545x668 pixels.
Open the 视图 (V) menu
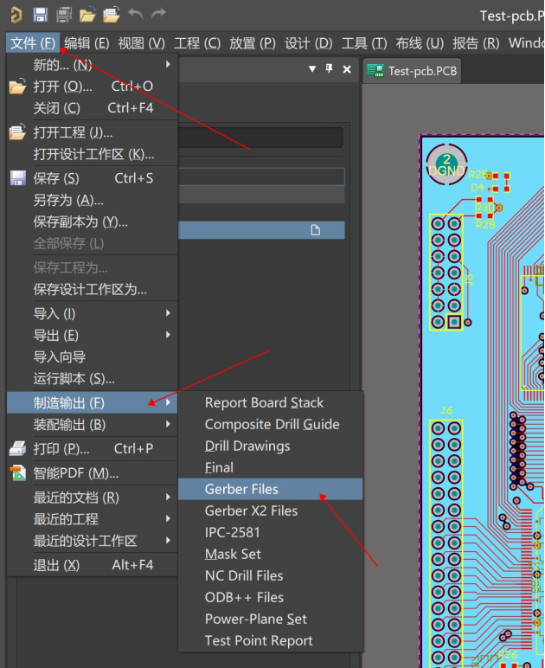click(x=142, y=43)
